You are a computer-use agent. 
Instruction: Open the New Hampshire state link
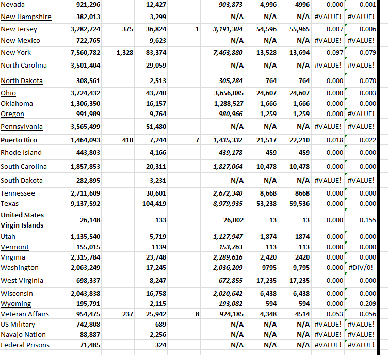click(26, 17)
